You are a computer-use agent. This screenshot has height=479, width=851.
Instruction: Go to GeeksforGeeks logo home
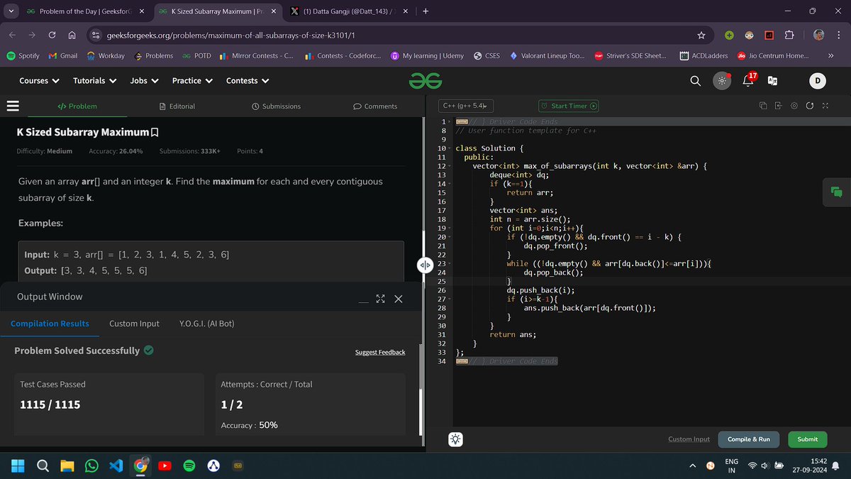[x=425, y=81]
